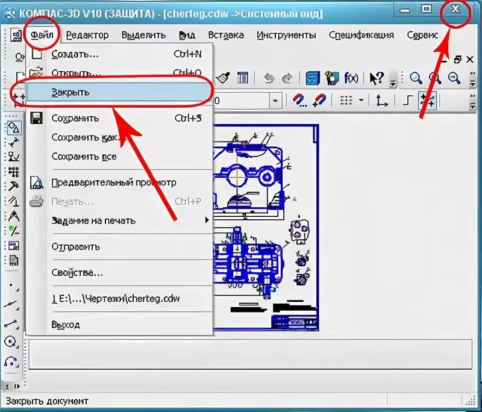Toggle global snaps magnet with dots
Image resolution: width=482 pixels, height=412 pixels.
299,101
